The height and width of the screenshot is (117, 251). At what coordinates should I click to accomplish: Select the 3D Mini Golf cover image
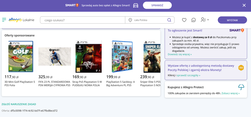(21, 56)
